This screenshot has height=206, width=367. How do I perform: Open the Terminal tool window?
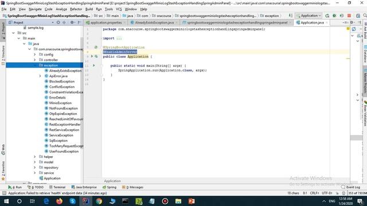(x=57, y=187)
